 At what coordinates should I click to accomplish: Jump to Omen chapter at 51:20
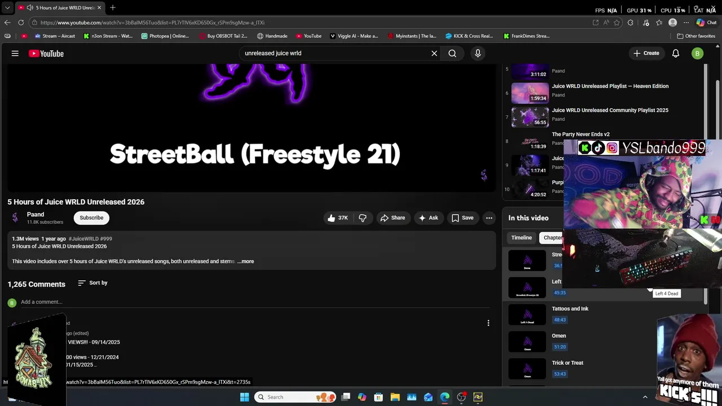point(558,336)
